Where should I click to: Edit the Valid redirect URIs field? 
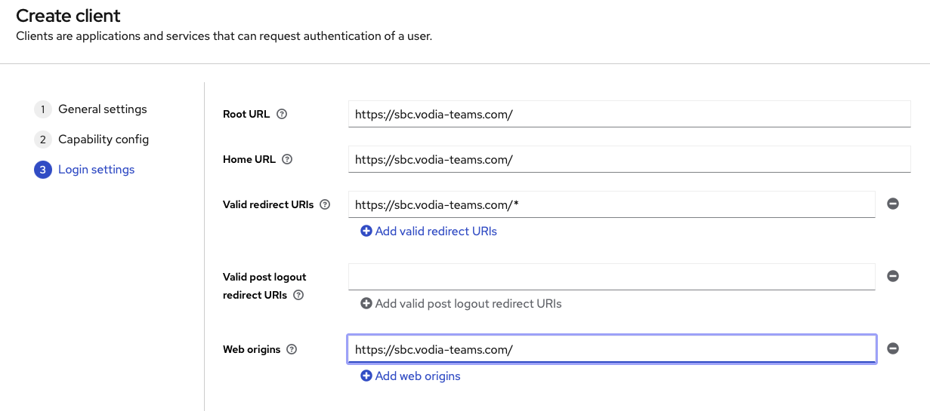click(x=612, y=204)
